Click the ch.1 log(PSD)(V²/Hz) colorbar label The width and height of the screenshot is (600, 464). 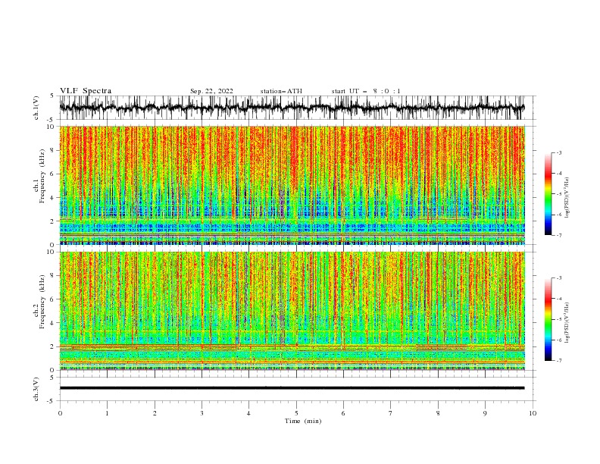tap(567, 198)
